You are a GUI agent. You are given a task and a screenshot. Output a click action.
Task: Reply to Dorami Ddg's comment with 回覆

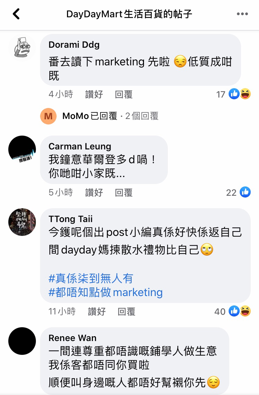(124, 94)
